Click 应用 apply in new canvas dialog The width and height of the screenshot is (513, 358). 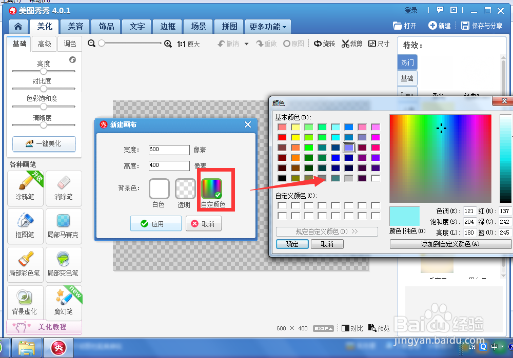156,224
